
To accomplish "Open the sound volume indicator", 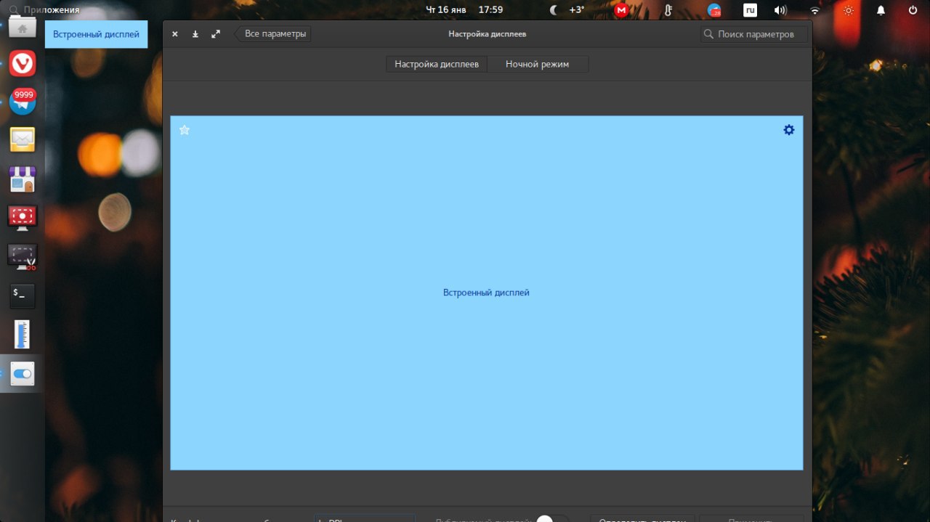I will (x=780, y=10).
